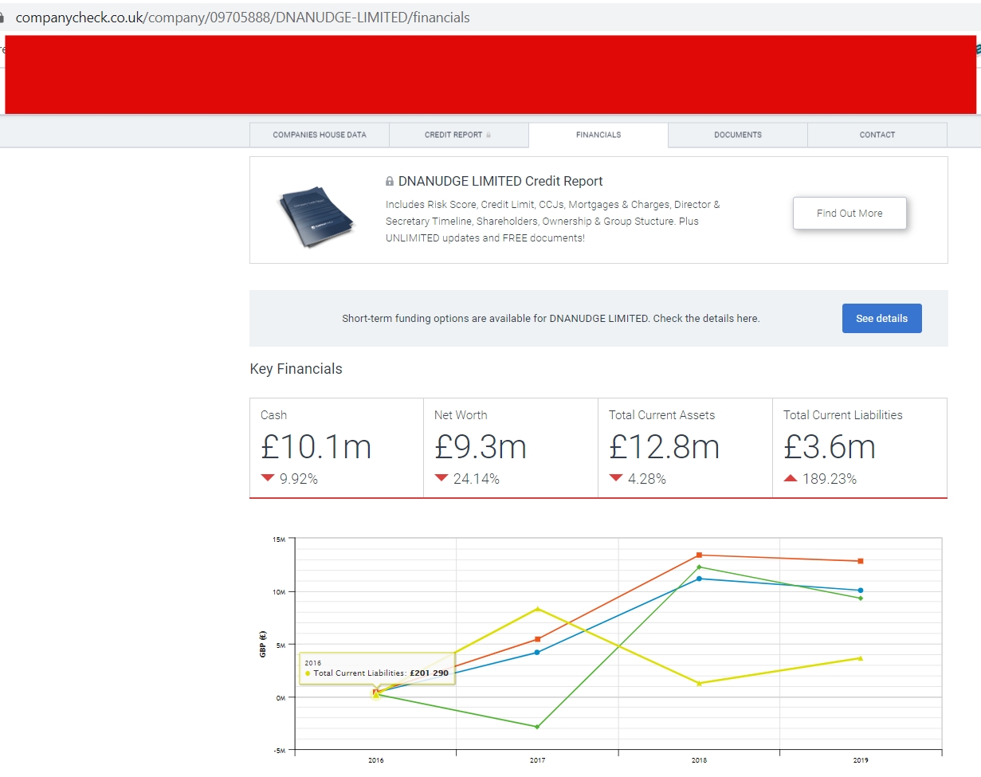Click the lock icon on the Credit Report tab
The height and width of the screenshot is (777, 981).
pos(489,135)
